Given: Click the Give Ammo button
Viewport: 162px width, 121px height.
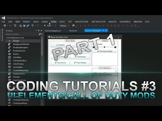Looking at the screenshot, I should pyautogui.click(x=60, y=63).
